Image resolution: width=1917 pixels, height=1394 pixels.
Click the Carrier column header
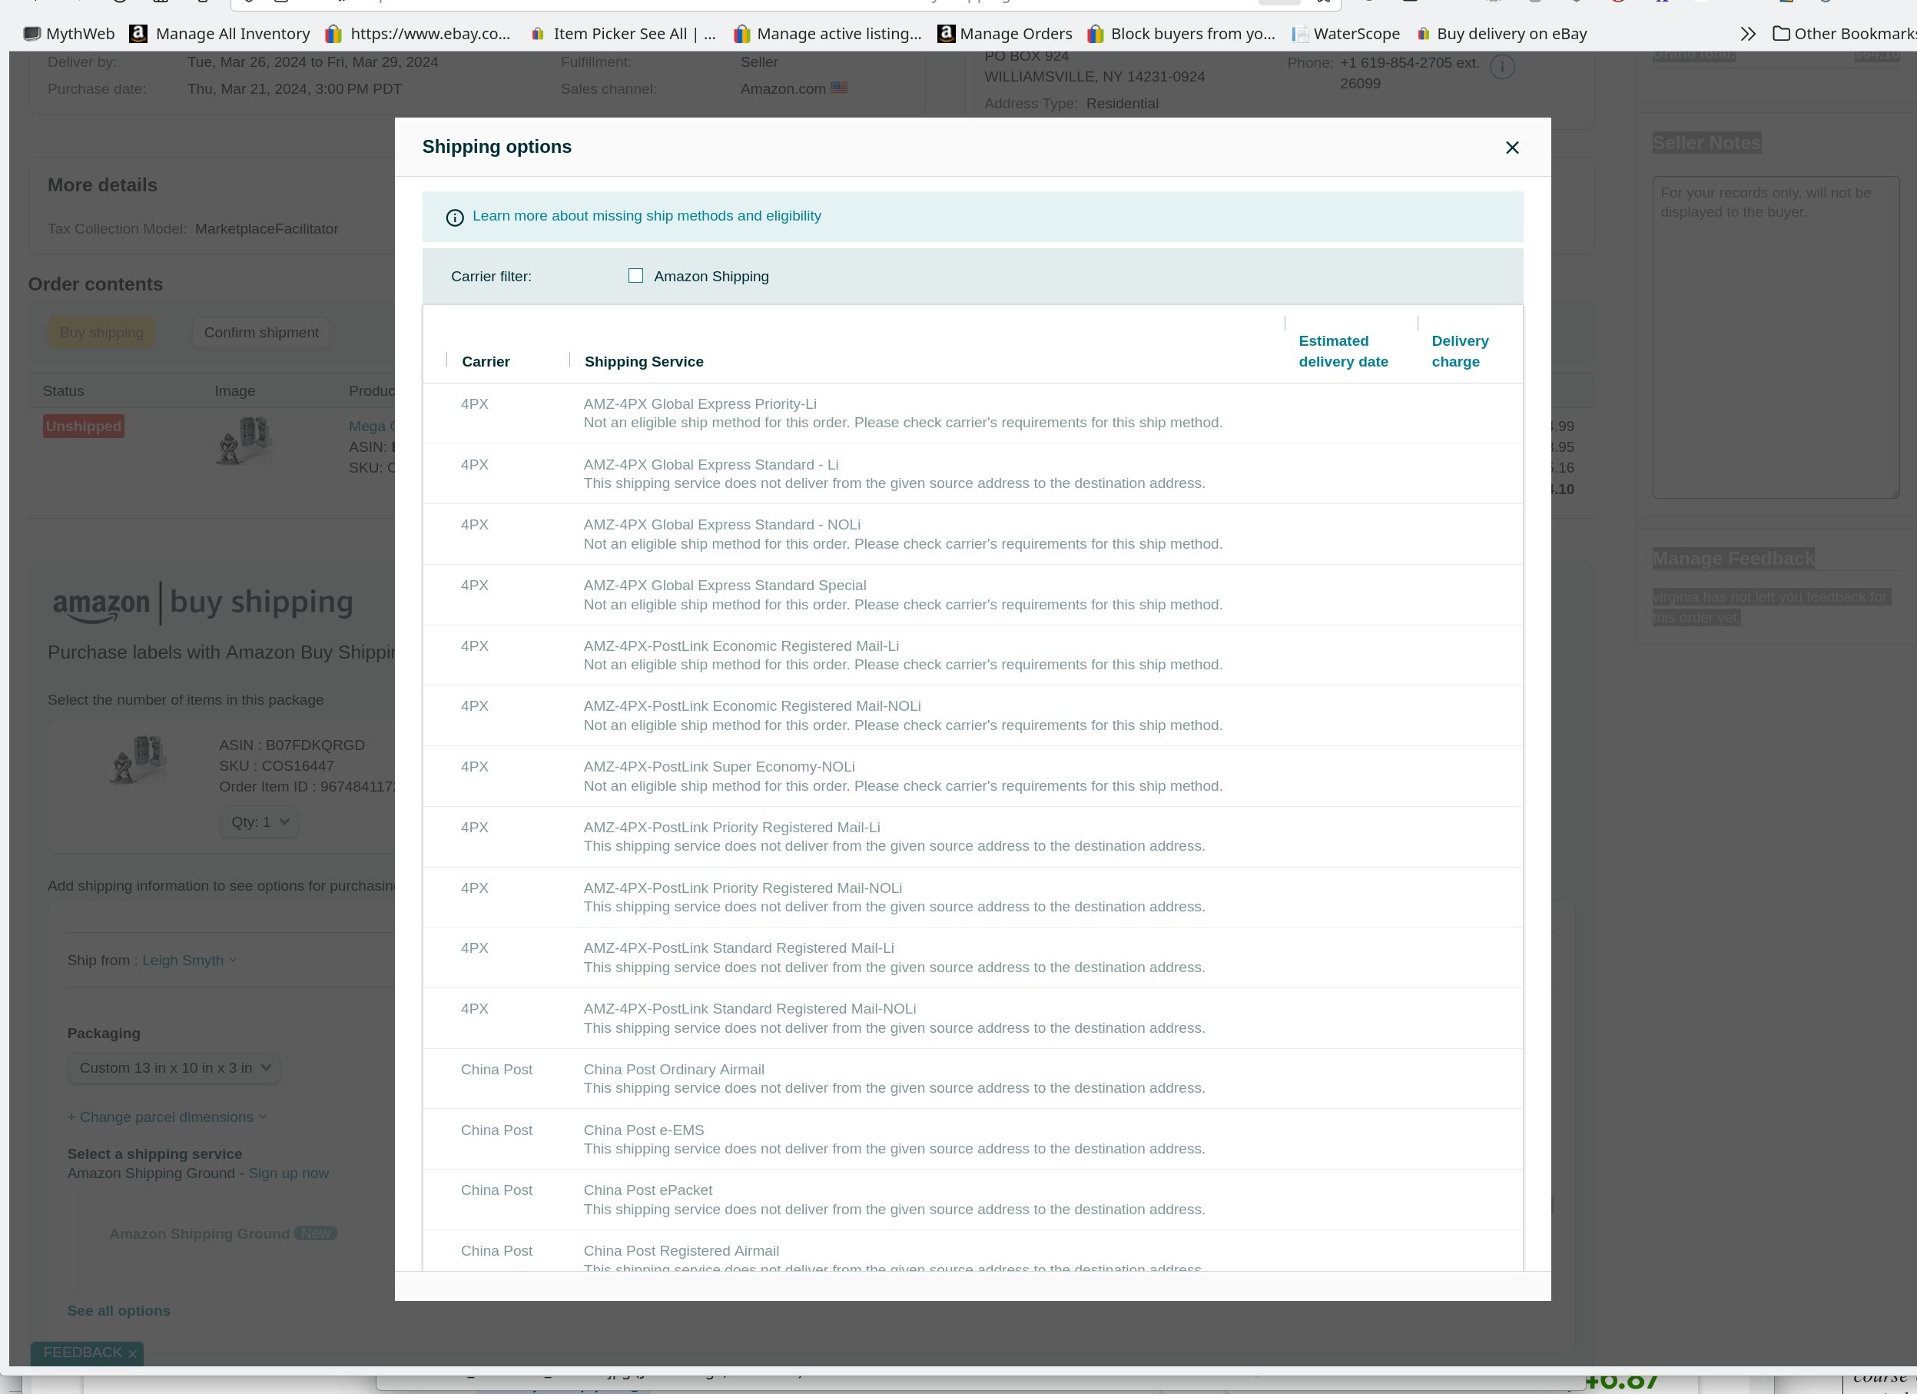pos(485,361)
